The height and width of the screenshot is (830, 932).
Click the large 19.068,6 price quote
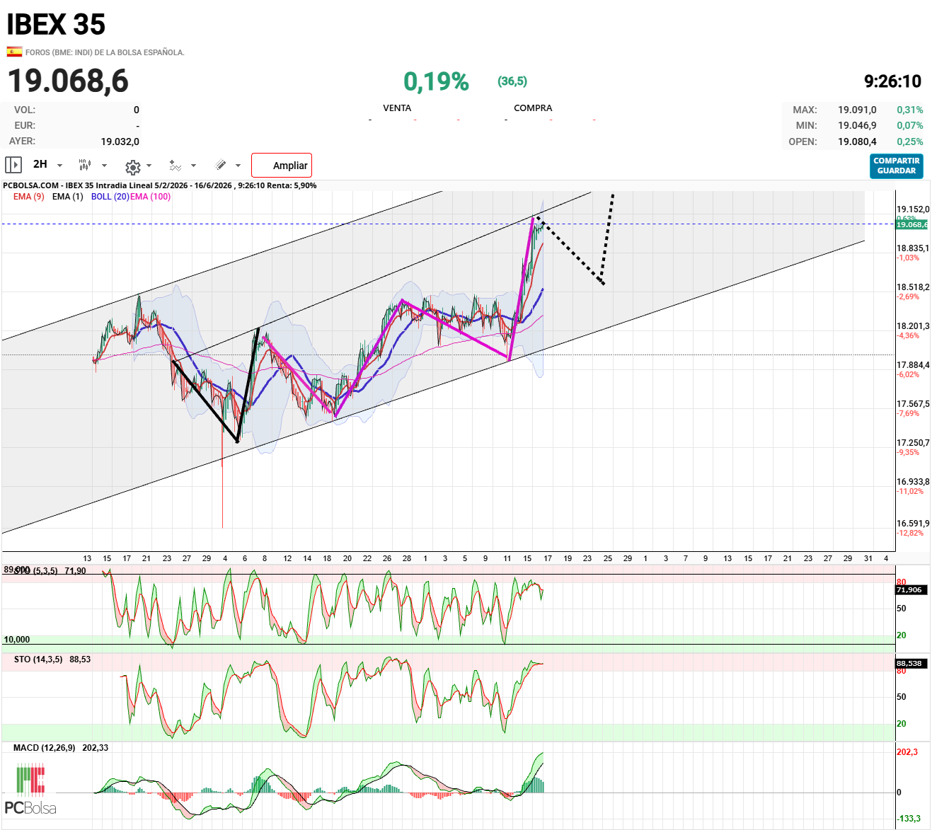69,81
